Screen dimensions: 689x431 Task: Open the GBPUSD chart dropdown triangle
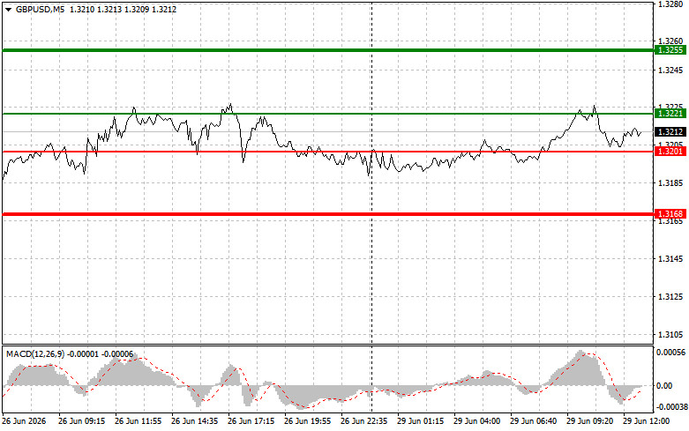click(x=8, y=10)
